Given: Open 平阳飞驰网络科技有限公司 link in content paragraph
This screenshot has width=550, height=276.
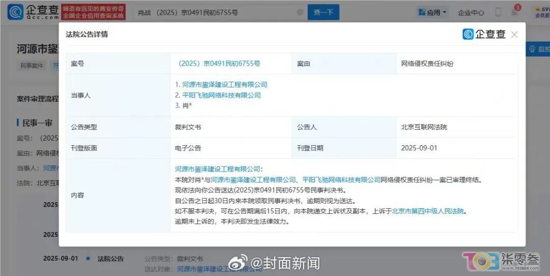Looking at the screenshot, I should 342,180.
